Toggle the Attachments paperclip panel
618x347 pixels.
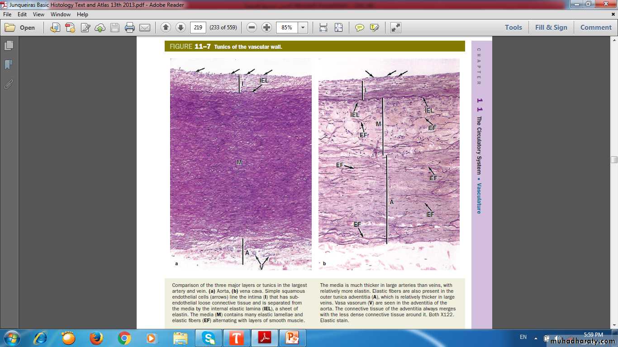9,84
